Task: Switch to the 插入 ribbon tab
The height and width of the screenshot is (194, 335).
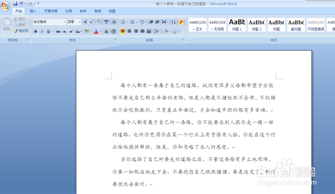Action: [33, 11]
